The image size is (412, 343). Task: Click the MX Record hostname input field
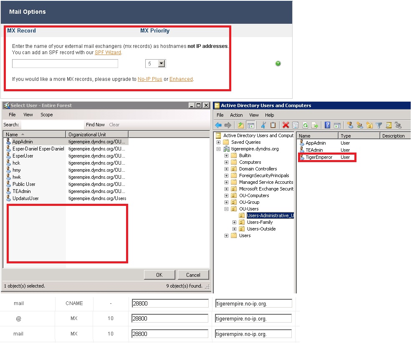point(65,64)
